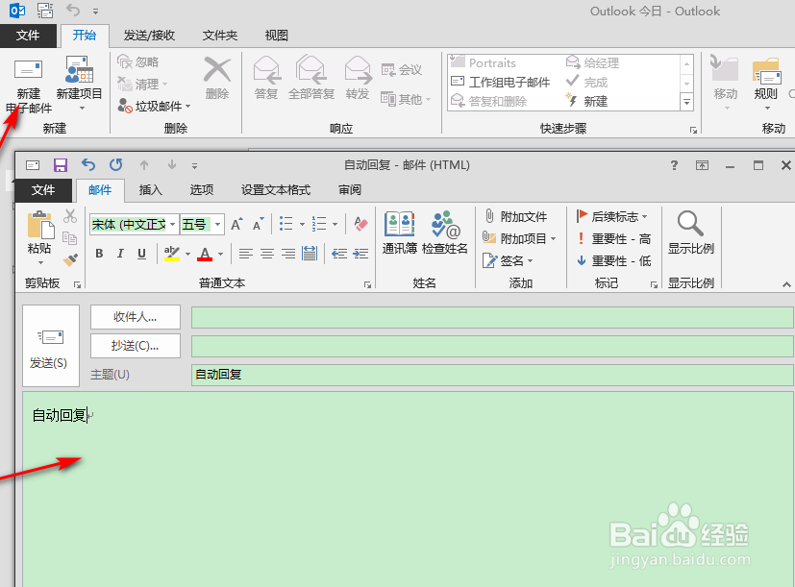Toggle numbered list formatting
This screenshot has width=795, height=587.
click(319, 224)
